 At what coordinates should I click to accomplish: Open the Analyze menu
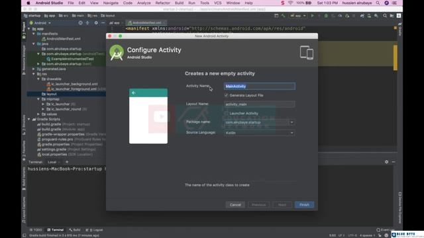tap(144, 3)
